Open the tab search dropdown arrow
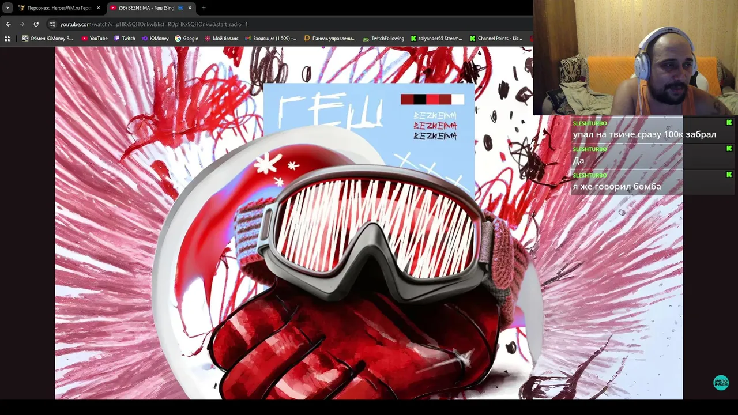 tap(7, 8)
